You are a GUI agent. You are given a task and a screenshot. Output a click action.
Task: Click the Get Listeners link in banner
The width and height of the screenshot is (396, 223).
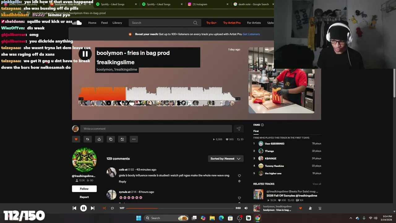[251, 34]
